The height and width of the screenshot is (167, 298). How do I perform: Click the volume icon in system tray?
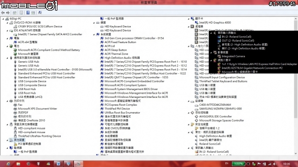(275, 164)
